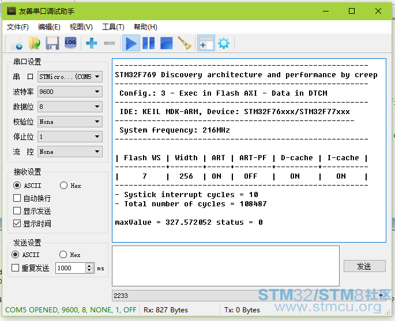The width and height of the screenshot is (395, 321).
Task: Start serial port with the play icon
Action: (x=131, y=43)
